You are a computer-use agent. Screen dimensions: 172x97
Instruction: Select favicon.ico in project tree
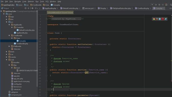pos(17,87)
